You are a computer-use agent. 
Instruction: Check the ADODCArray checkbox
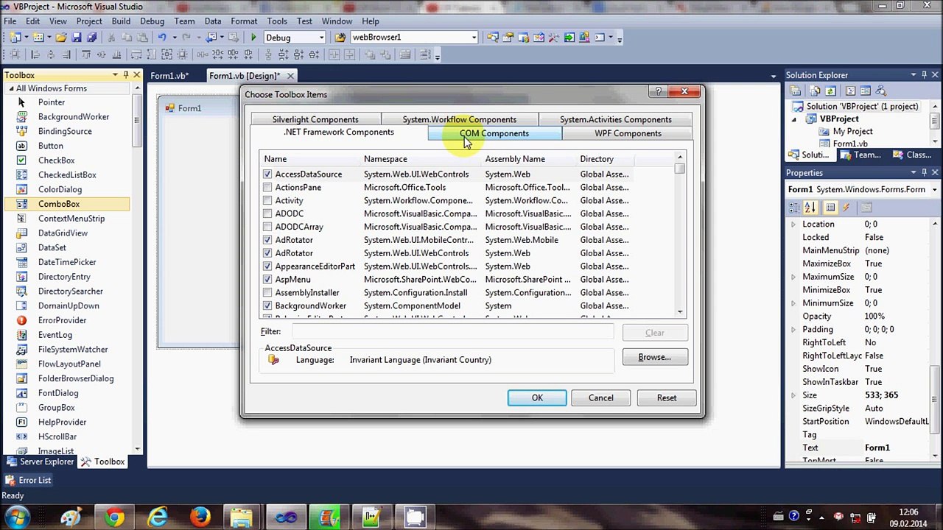point(267,227)
